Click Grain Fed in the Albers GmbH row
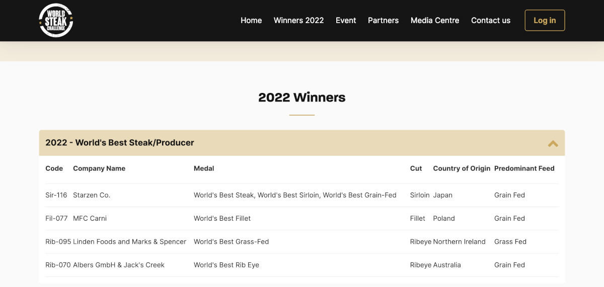Screen dimensions: 604x287 click(509, 264)
